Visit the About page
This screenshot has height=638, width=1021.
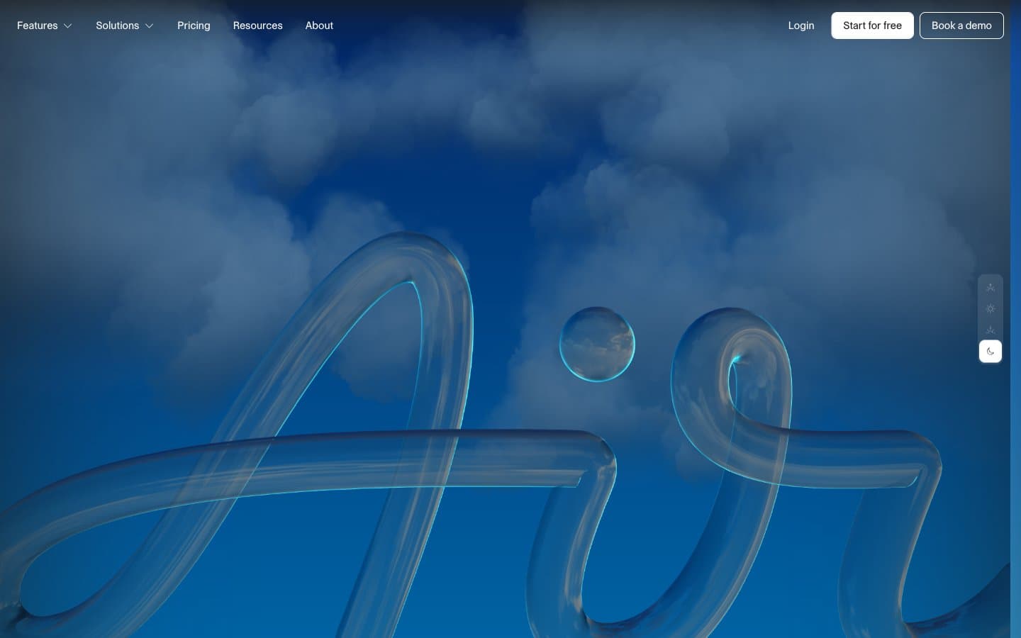[x=319, y=26]
